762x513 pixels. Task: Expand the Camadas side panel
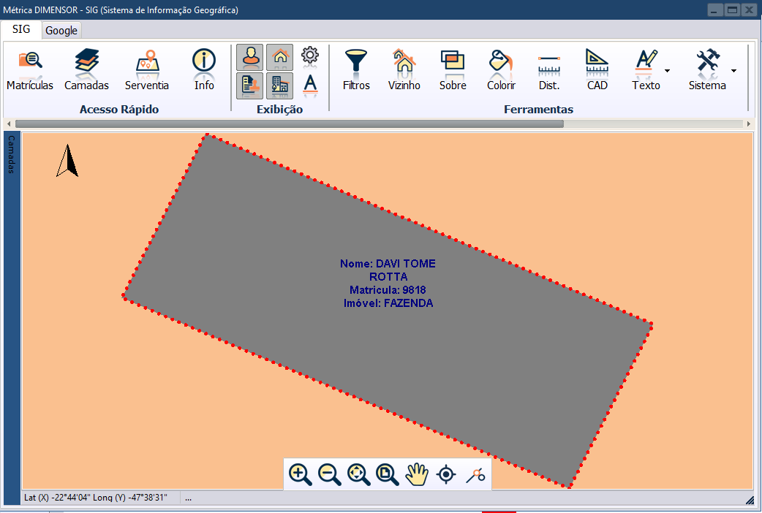pos(11,154)
